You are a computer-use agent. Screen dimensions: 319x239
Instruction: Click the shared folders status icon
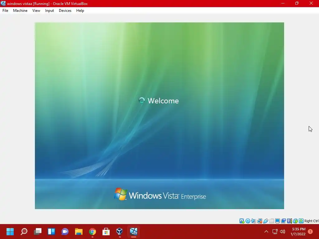272,221
